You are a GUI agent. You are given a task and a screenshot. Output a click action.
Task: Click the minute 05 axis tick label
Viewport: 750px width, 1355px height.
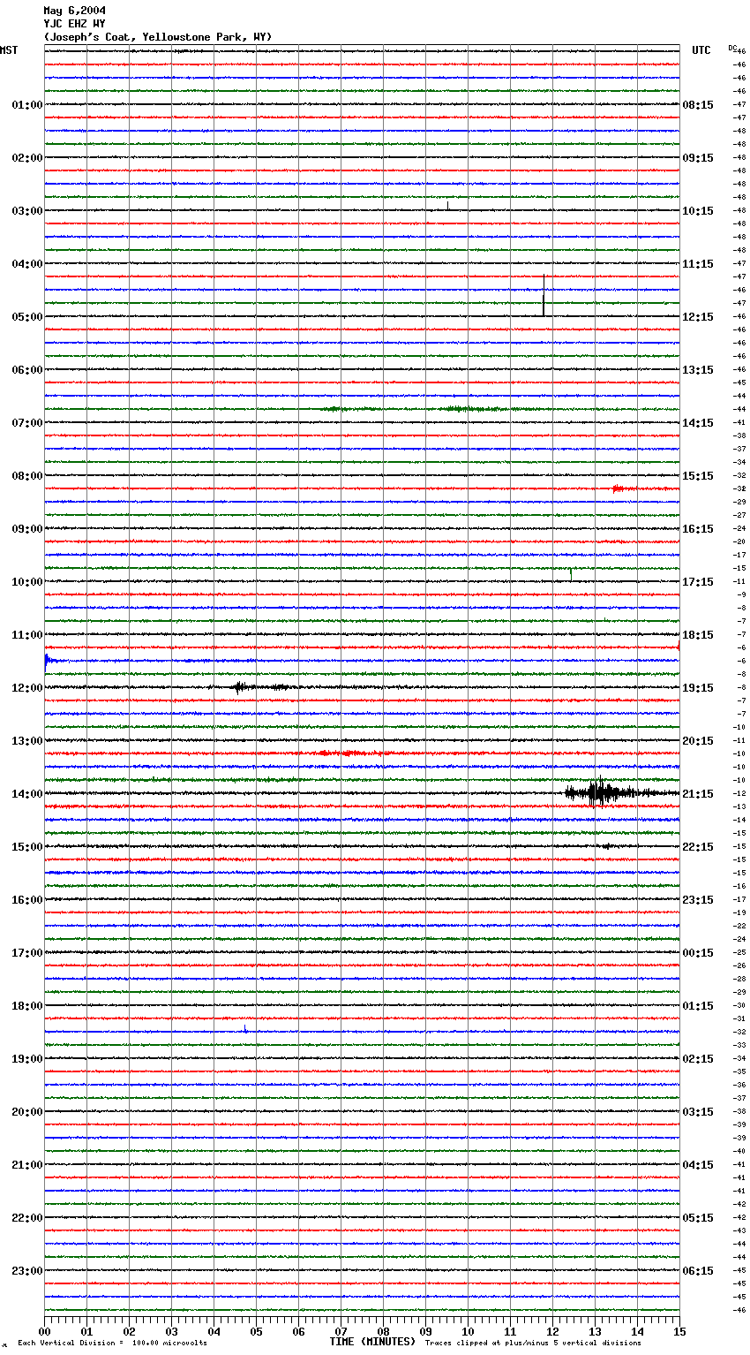point(256,1331)
